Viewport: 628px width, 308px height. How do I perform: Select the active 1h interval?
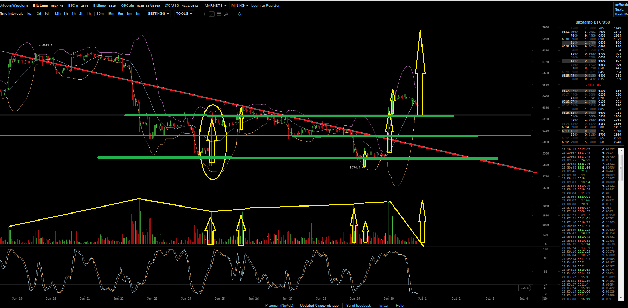click(89, 14)
